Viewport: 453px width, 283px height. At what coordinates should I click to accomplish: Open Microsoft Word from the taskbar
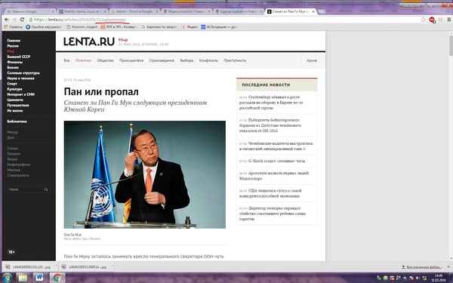(39, 278)
